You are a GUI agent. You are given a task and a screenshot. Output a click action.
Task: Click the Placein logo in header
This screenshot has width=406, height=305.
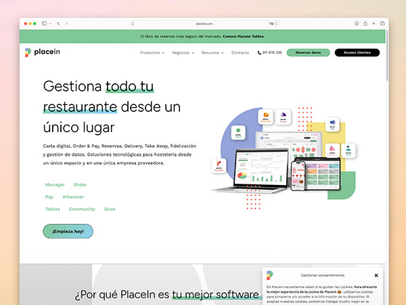tap(43, 52)
